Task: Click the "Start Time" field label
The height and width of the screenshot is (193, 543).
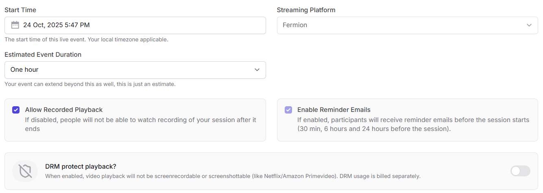Action: 20,10
